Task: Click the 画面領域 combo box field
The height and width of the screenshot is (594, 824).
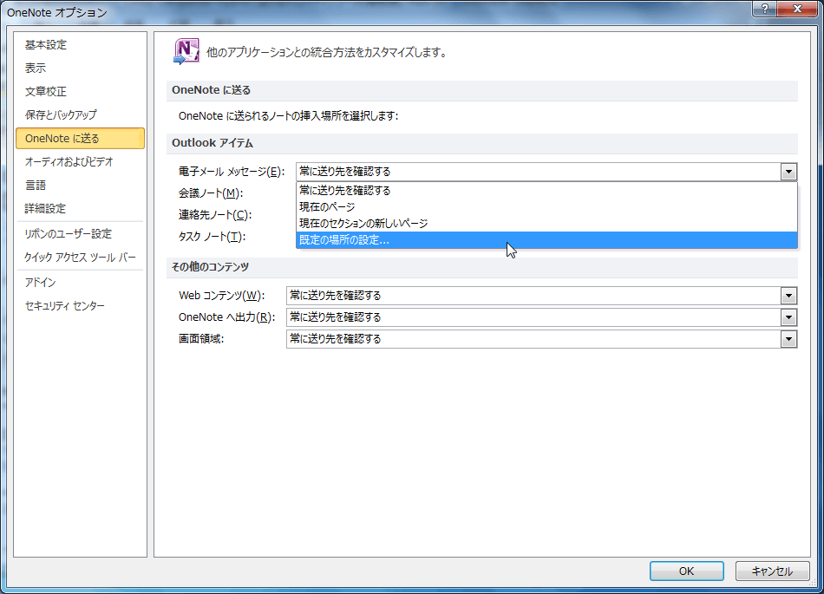Action: [541, 339]
